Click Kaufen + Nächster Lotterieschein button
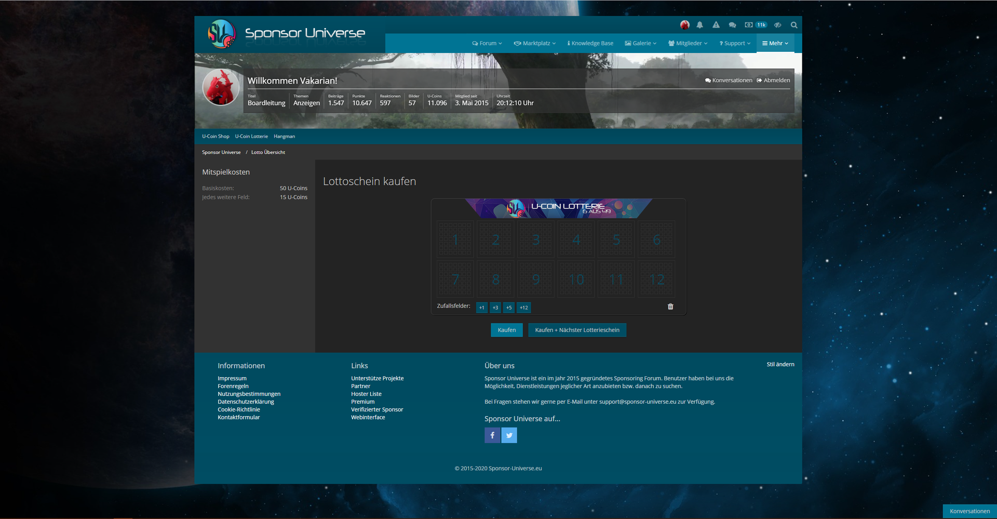The height and width of the screenshot is (519, 997). (577, 330)
